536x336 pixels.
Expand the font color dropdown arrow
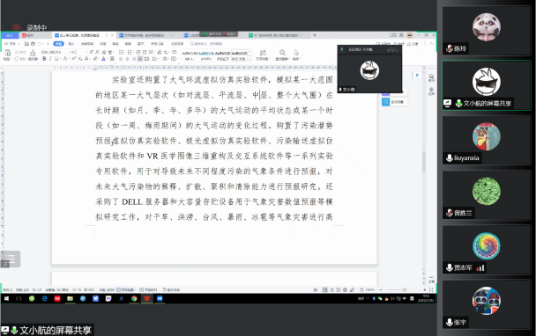(107, 59)
